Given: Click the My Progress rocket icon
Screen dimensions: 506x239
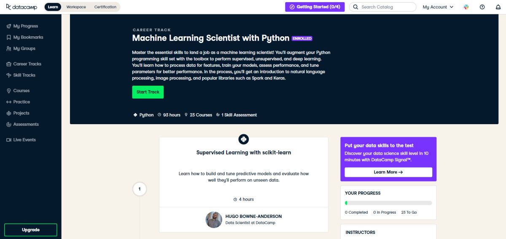Looking at the screenshot, I should click(9, 26).
